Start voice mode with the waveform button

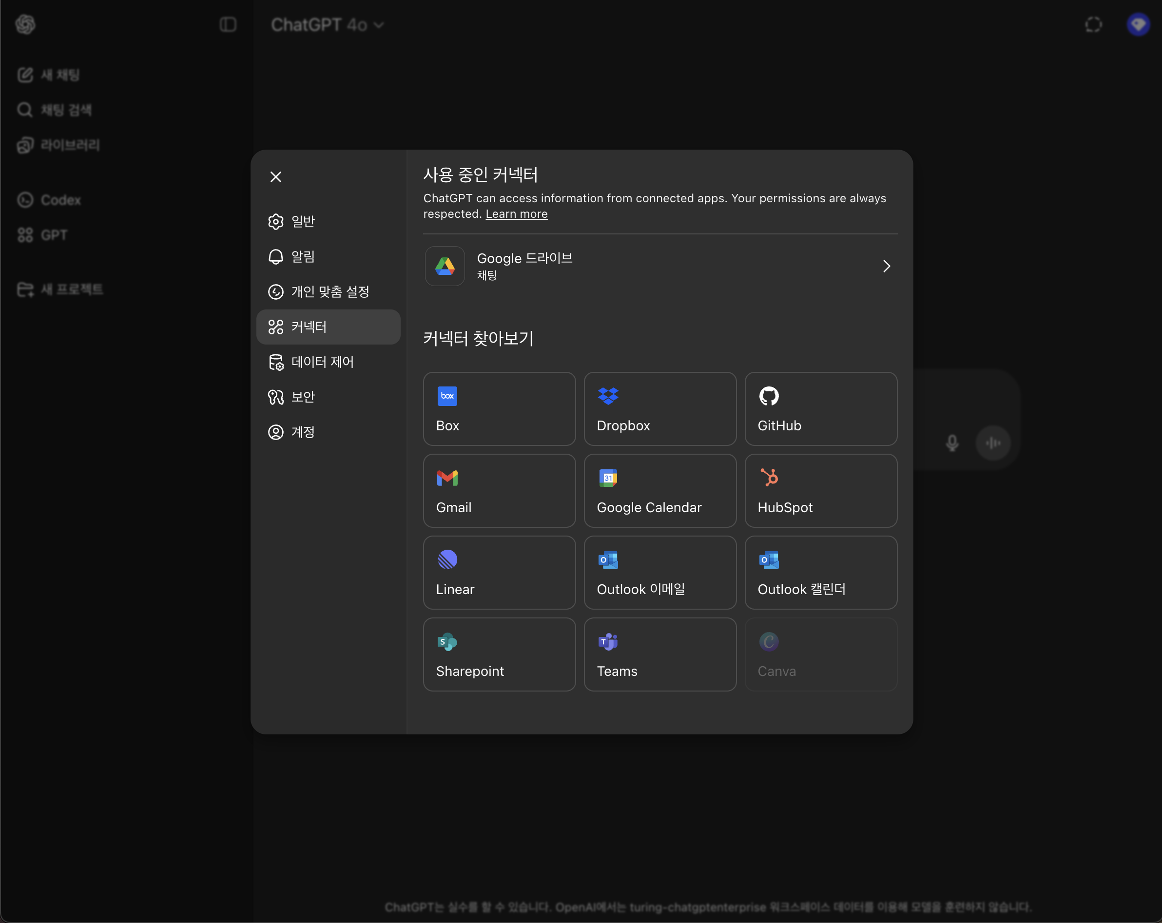click(993, 443)
